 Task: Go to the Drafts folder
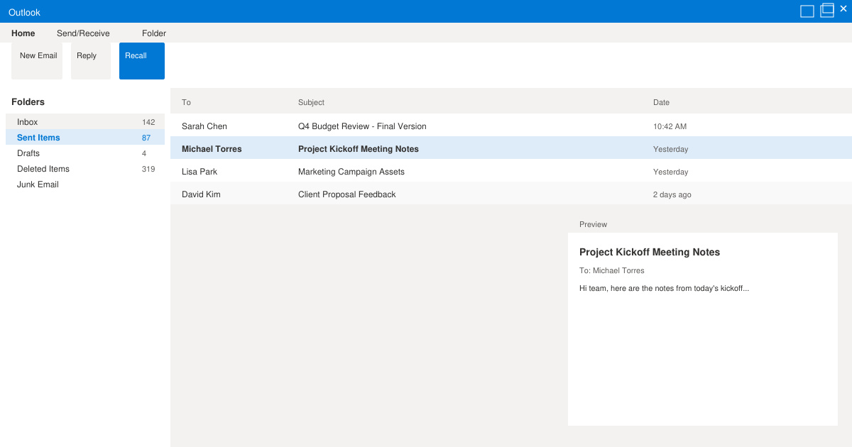[x=85, y=153]
